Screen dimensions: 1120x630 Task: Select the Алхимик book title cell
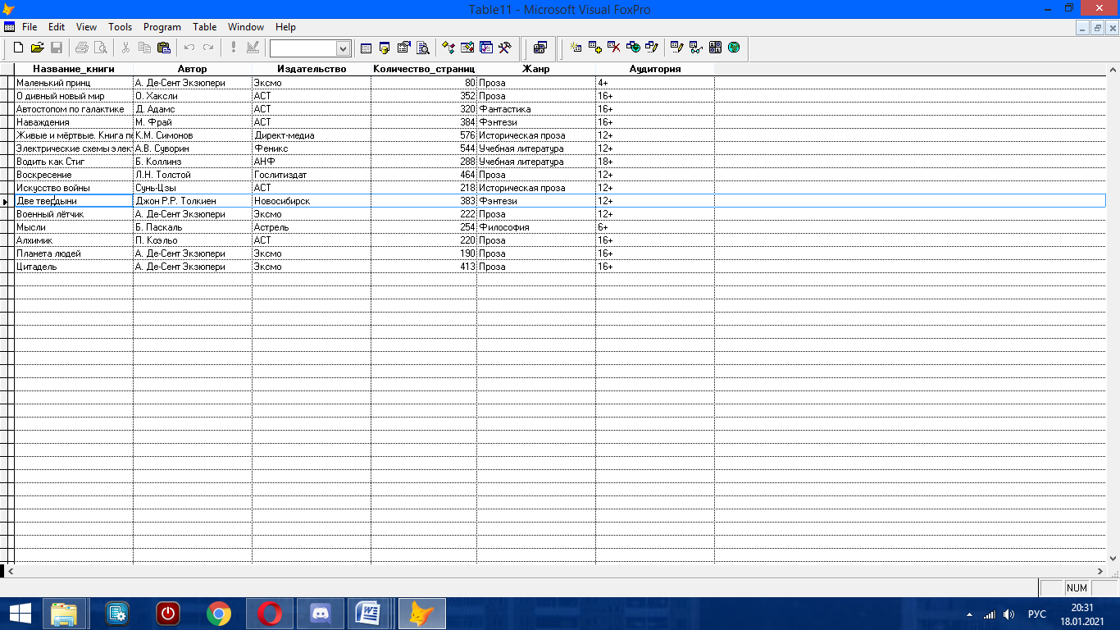[73, 240]
